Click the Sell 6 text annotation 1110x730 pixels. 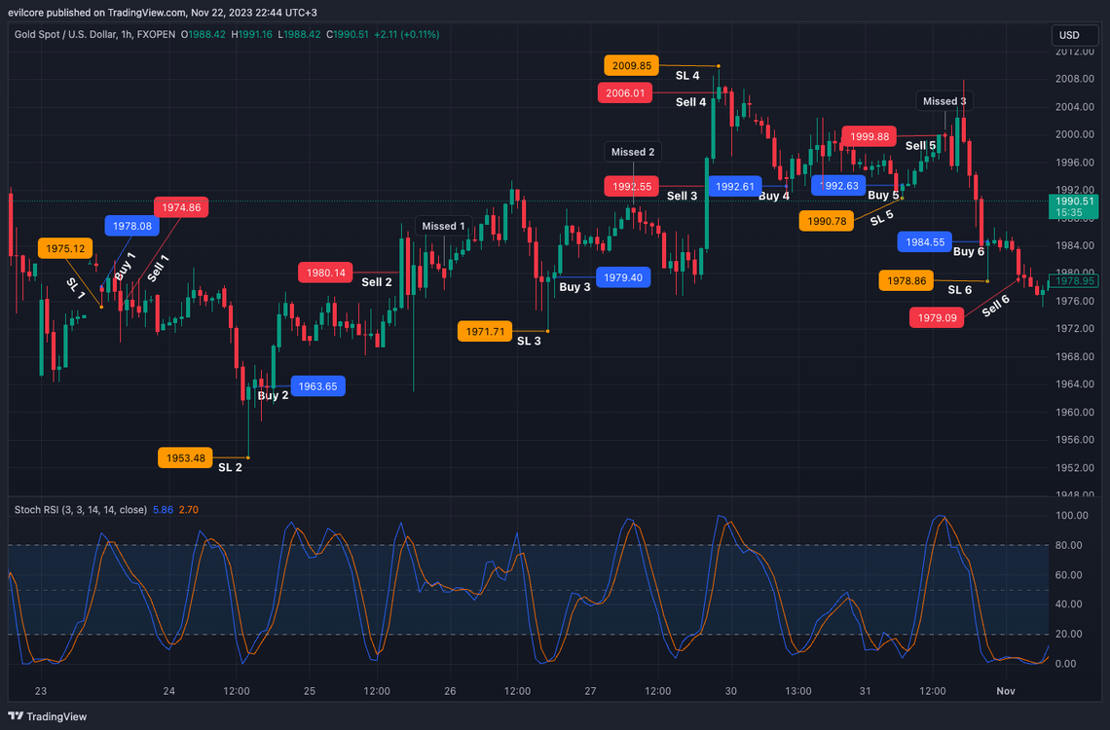coord(995,306)
